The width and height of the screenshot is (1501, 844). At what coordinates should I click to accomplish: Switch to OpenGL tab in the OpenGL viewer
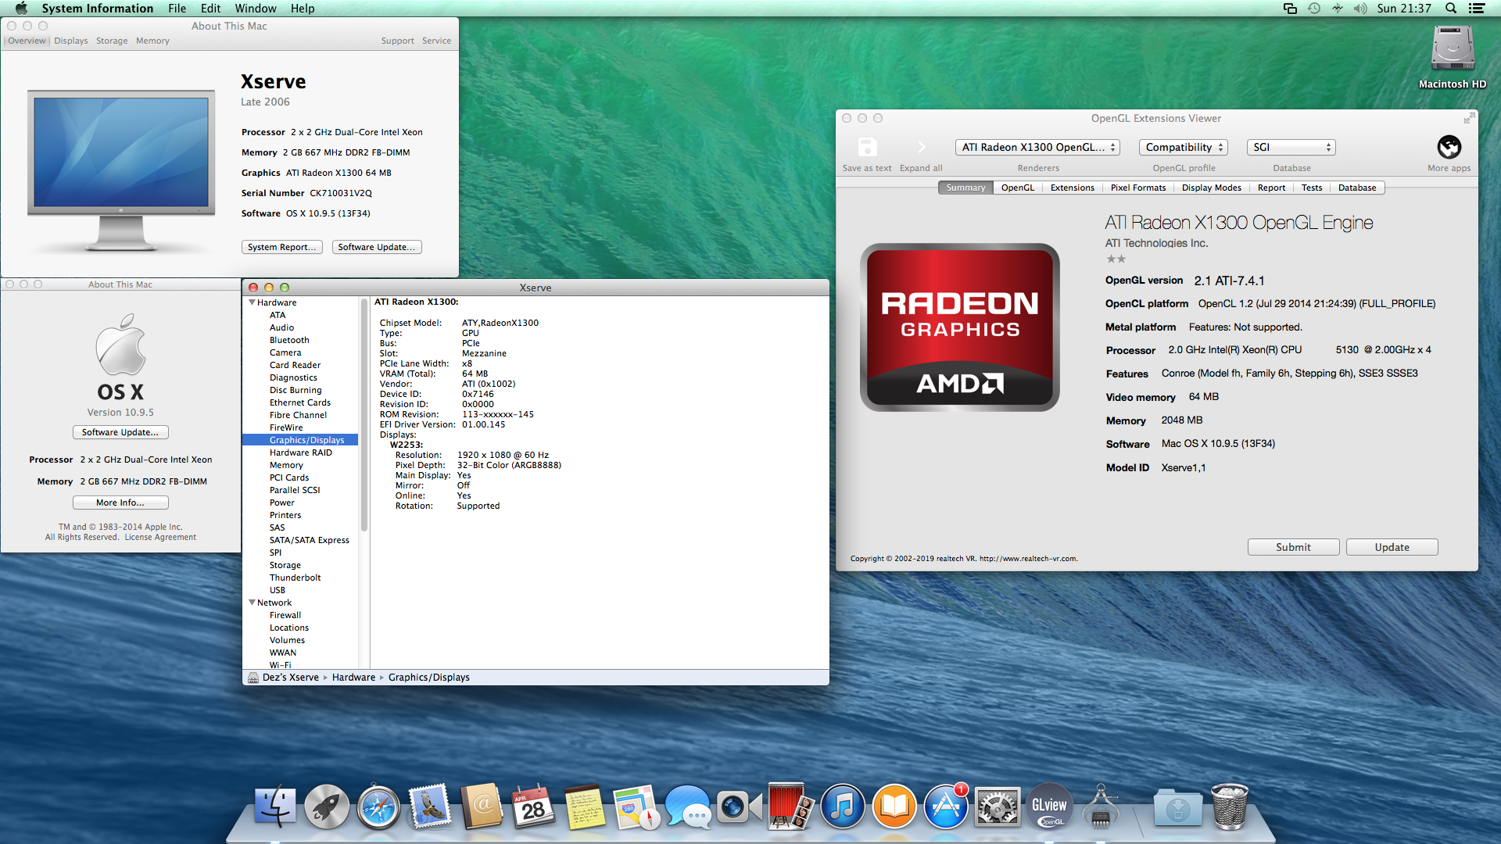click(x=1018, y=188)
